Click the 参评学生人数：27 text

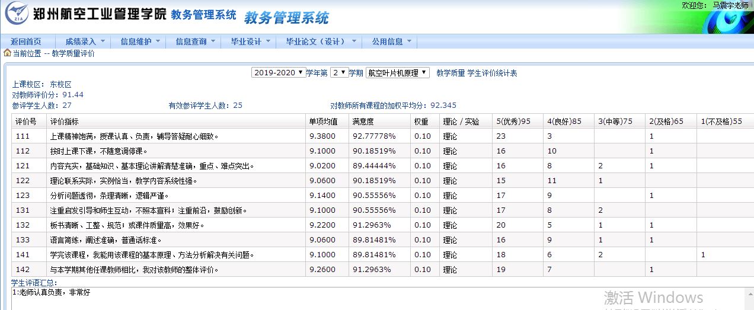42,106
